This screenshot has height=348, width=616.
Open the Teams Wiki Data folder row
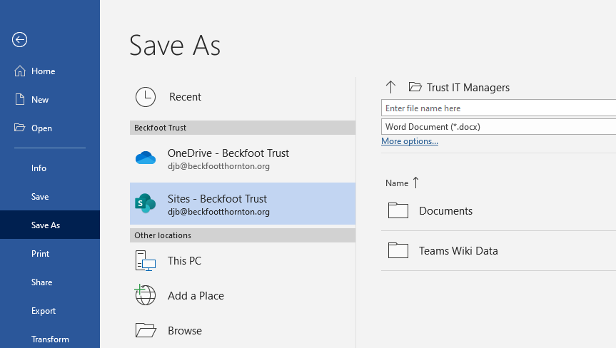(498, 251)
